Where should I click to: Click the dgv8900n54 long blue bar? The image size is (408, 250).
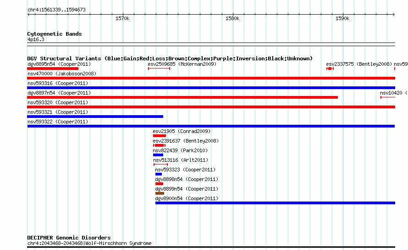(276, 203)
